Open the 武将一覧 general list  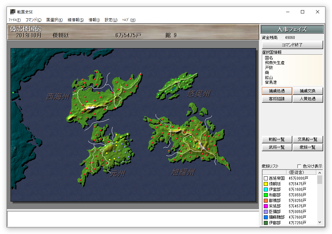(277, 147)
